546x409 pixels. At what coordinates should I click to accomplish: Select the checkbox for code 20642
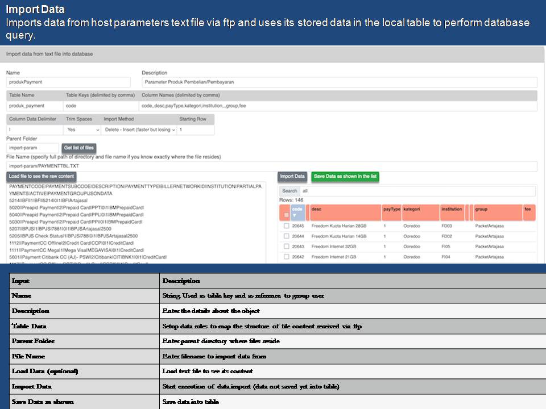click(x=286, y=257)
